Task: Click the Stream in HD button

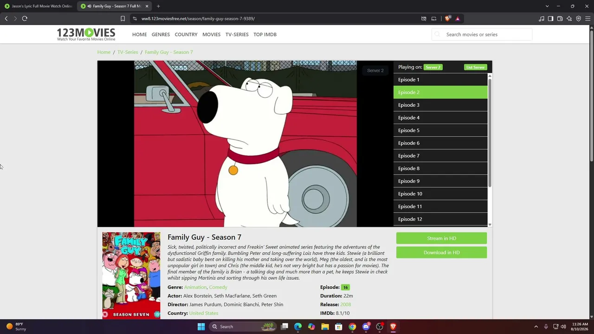Action: point(441,238)
